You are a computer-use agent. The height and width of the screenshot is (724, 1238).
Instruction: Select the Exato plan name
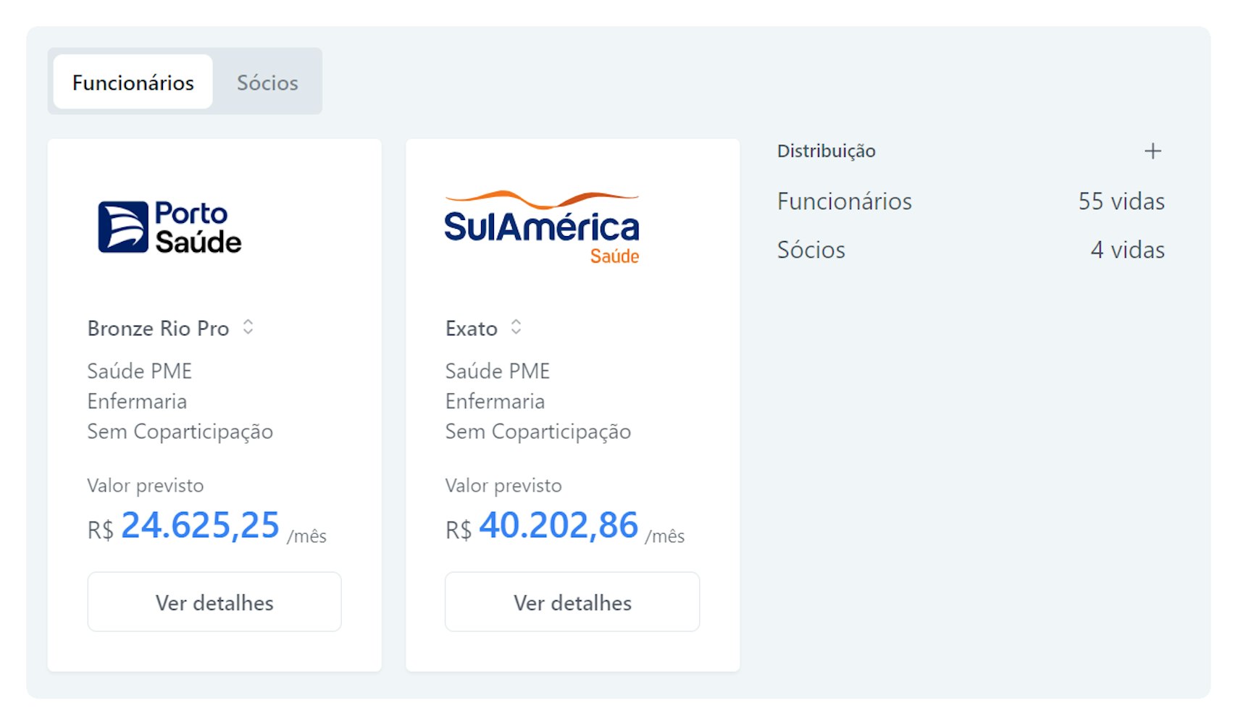coord(471,328)
